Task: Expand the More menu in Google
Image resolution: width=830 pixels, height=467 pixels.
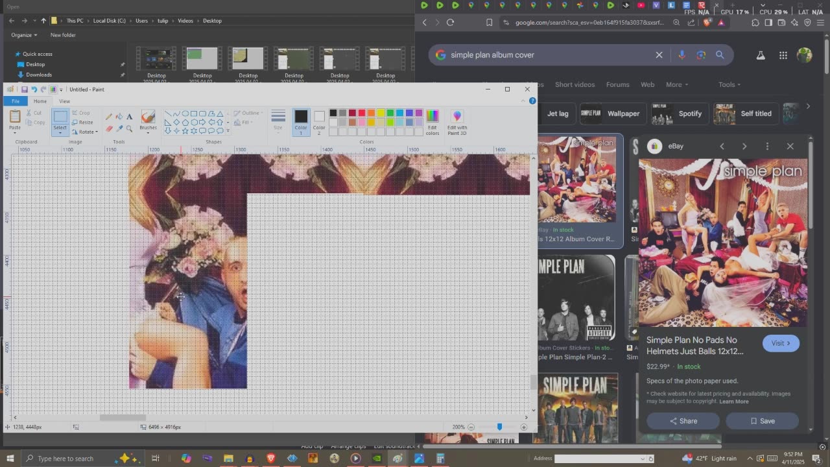Action: (677, 84)
